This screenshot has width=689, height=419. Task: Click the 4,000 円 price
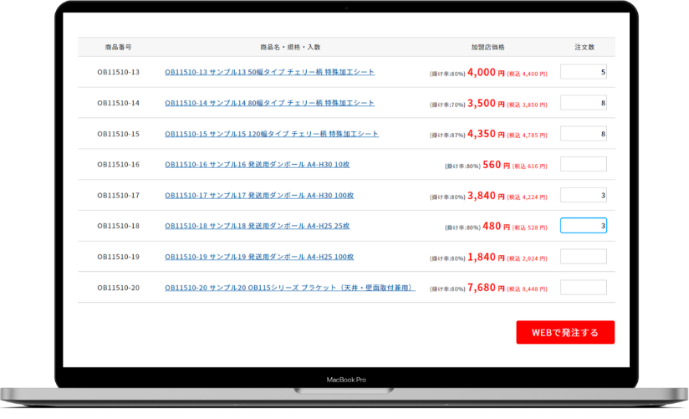(486, 73)
